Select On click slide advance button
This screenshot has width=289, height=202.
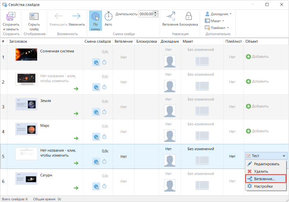click(x=95, y=21)
